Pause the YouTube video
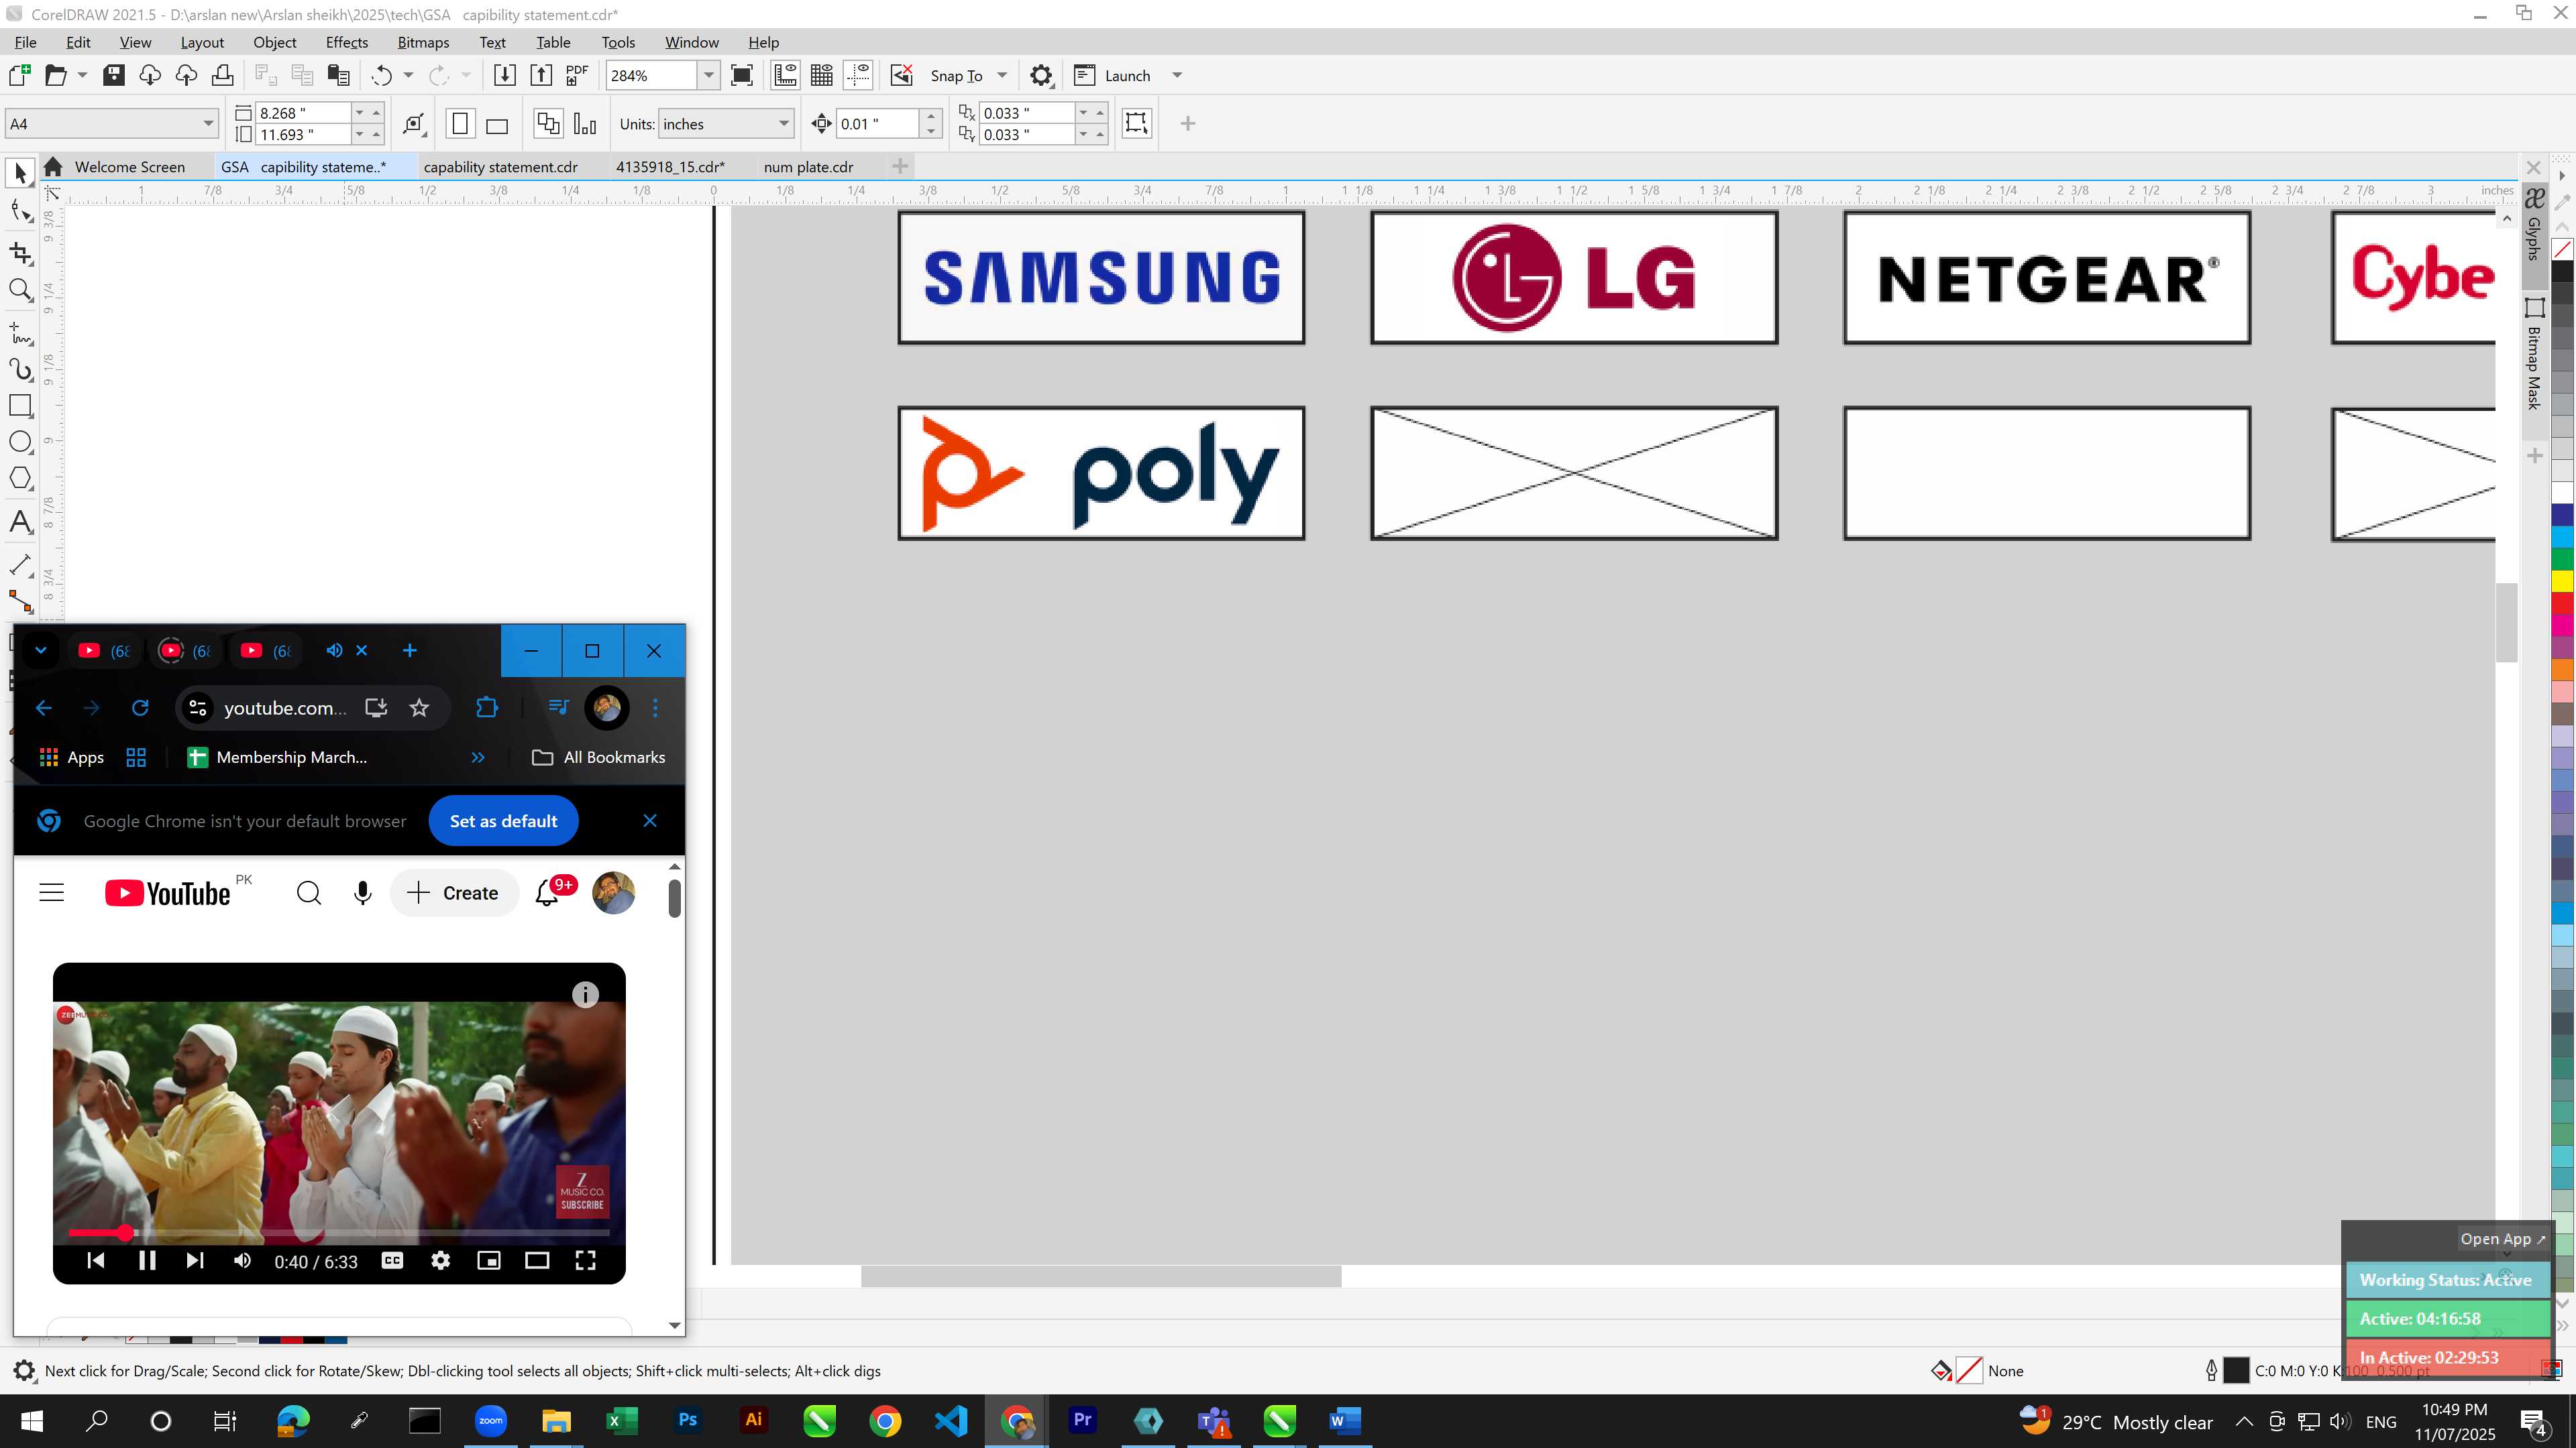This screenshot has width=2576, height=1448. pos(147,1260)
